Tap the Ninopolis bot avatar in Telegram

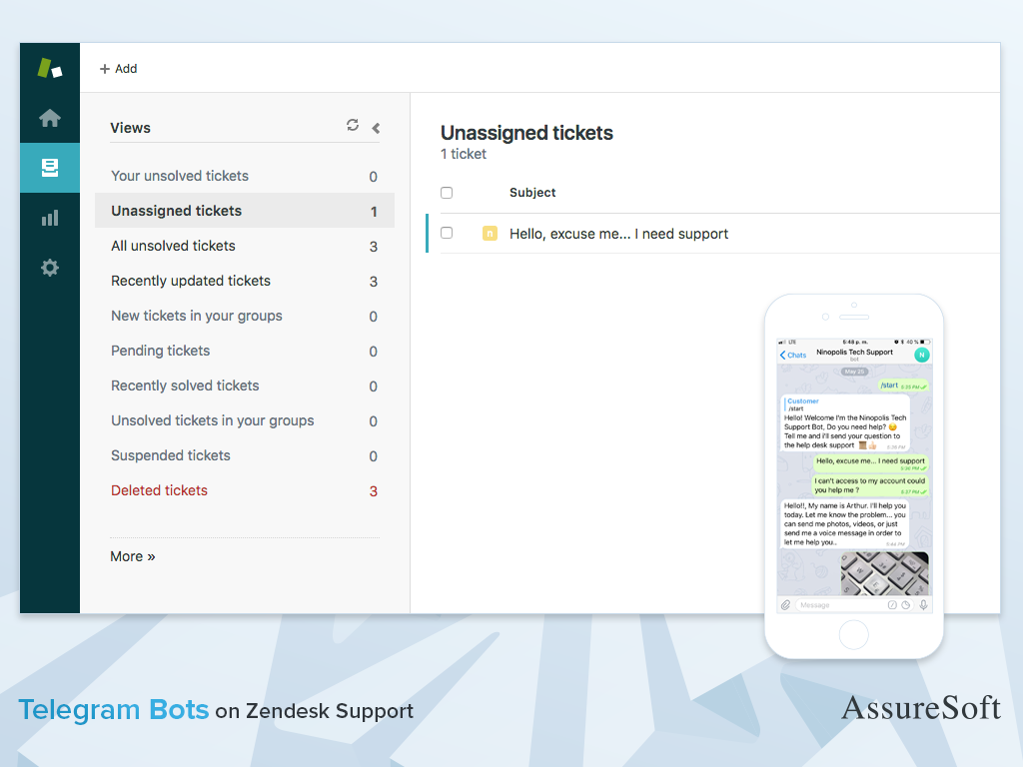click(x=921, y=355)
